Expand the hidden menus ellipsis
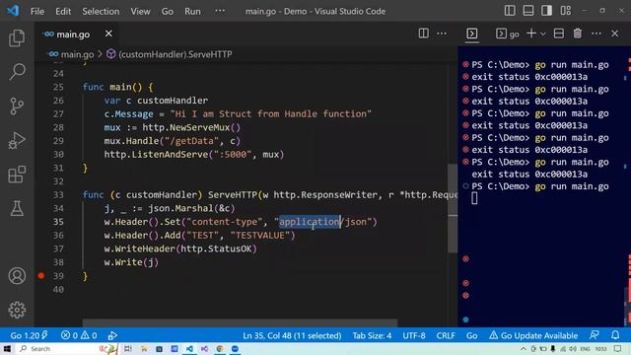The image size is (631, 355). tap(220, 11)
